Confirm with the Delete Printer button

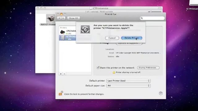132,38
